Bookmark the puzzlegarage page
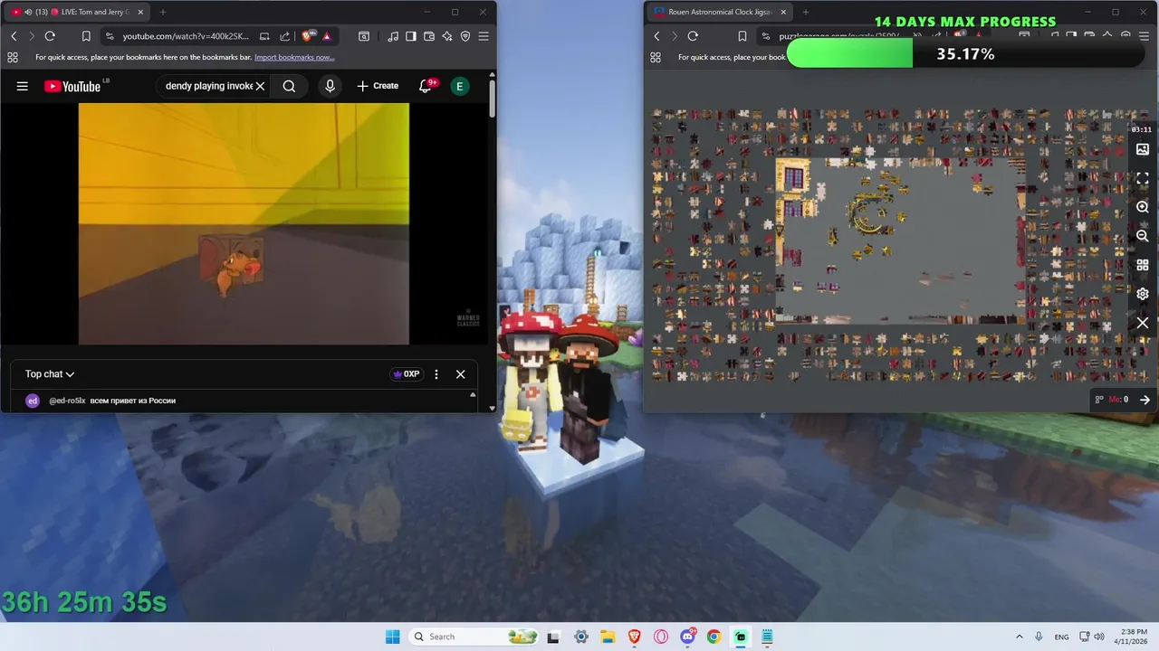This screenshot has width=1159, height=651. click(742, 36)
